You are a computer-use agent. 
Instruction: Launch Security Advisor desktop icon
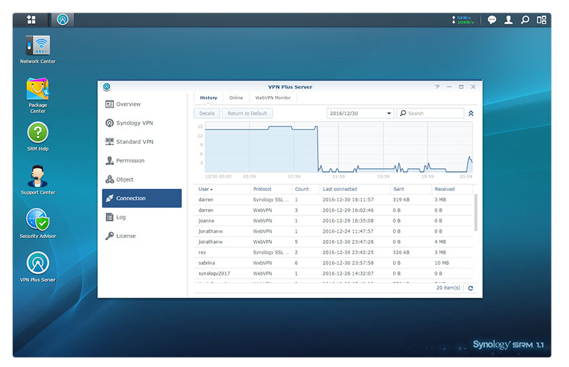click(x=38, y=224)
